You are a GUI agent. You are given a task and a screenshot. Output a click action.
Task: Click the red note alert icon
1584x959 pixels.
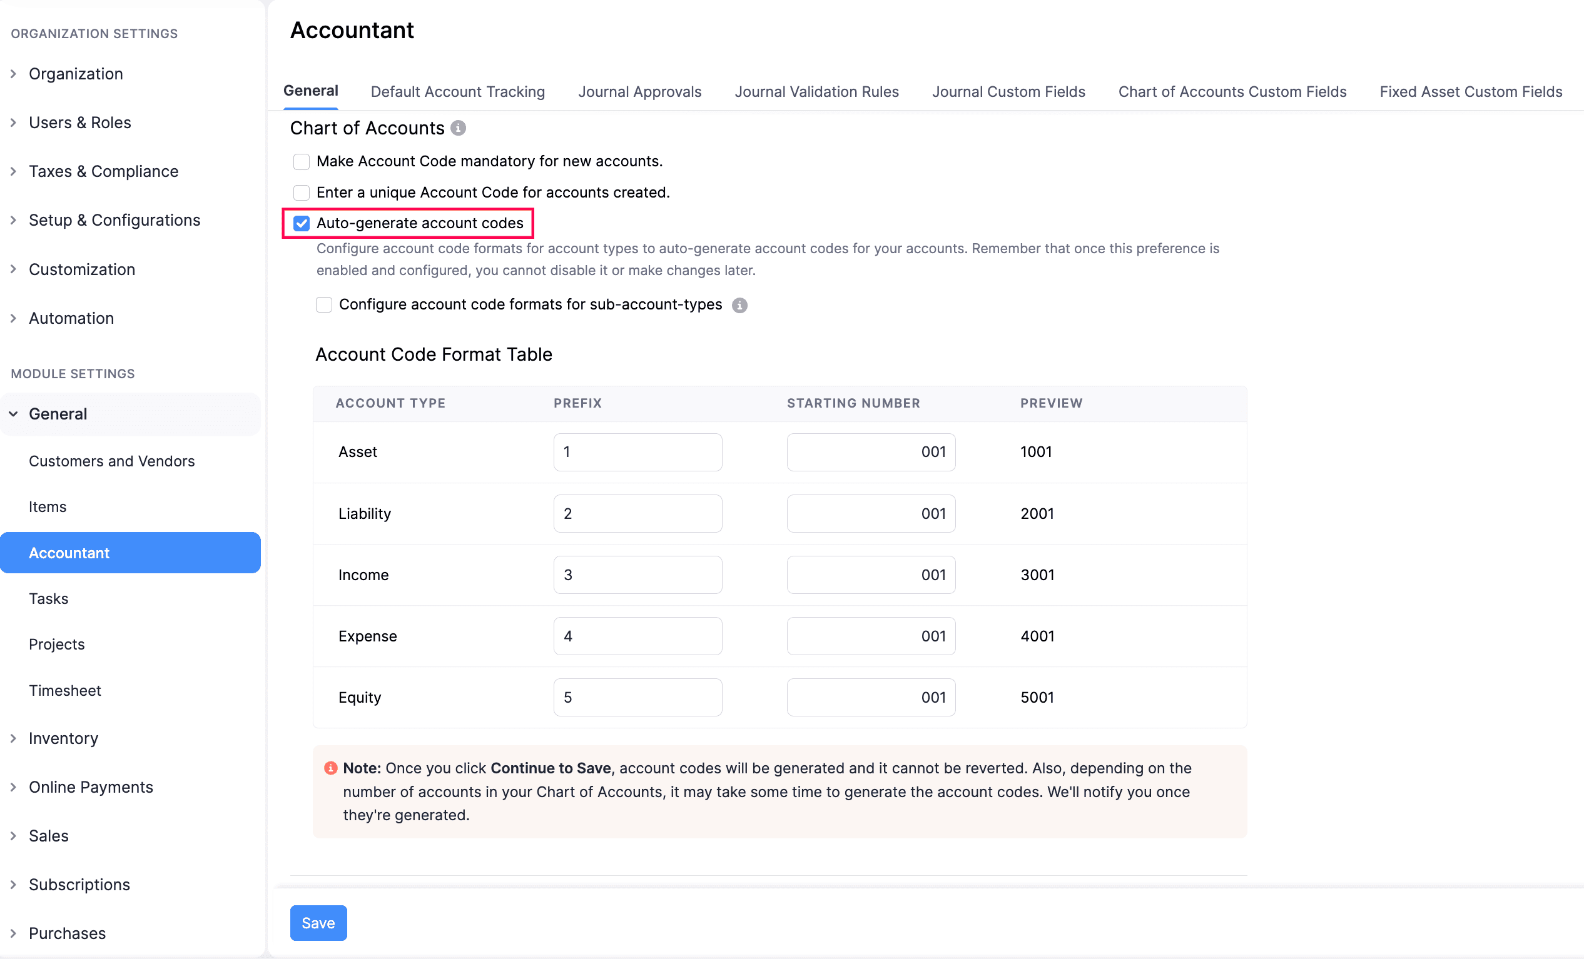330,768
